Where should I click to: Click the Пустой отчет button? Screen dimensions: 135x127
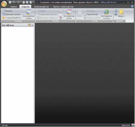click(91, 14)
